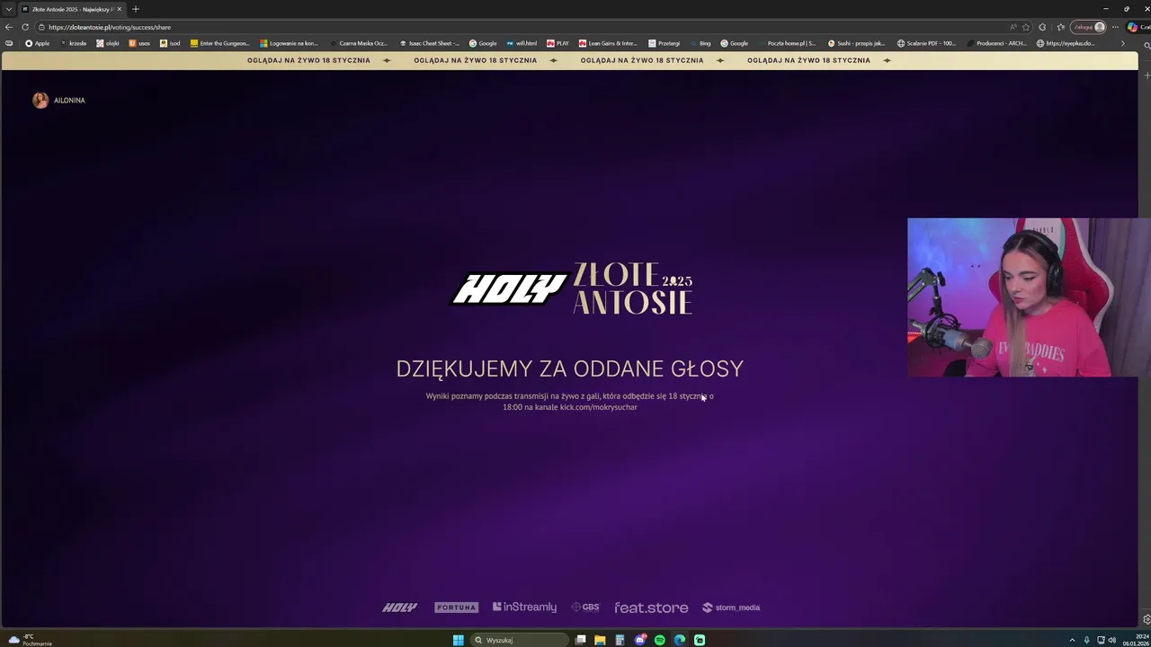Open the Przetargi bookmark
This screenshot has height=647, width=1151.
[x=665, y=43]
